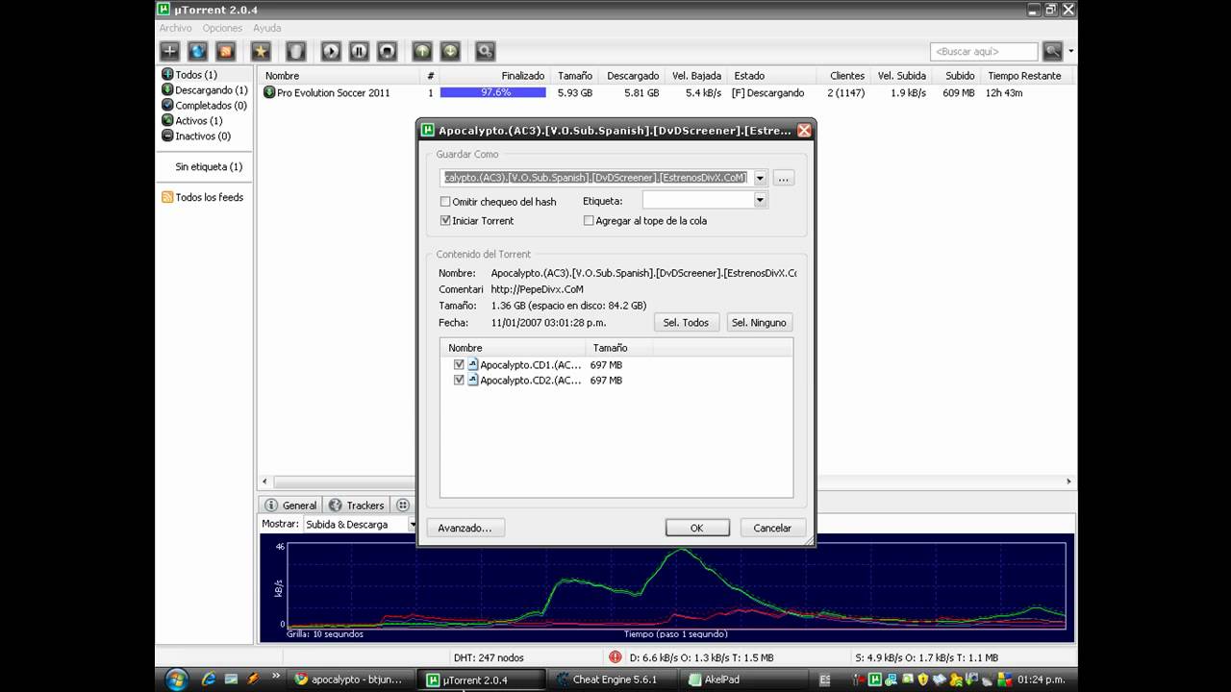This screenshot has height=692, width=1231.
Task: Select Inactivos (0) category
Action: click(196, 136)
